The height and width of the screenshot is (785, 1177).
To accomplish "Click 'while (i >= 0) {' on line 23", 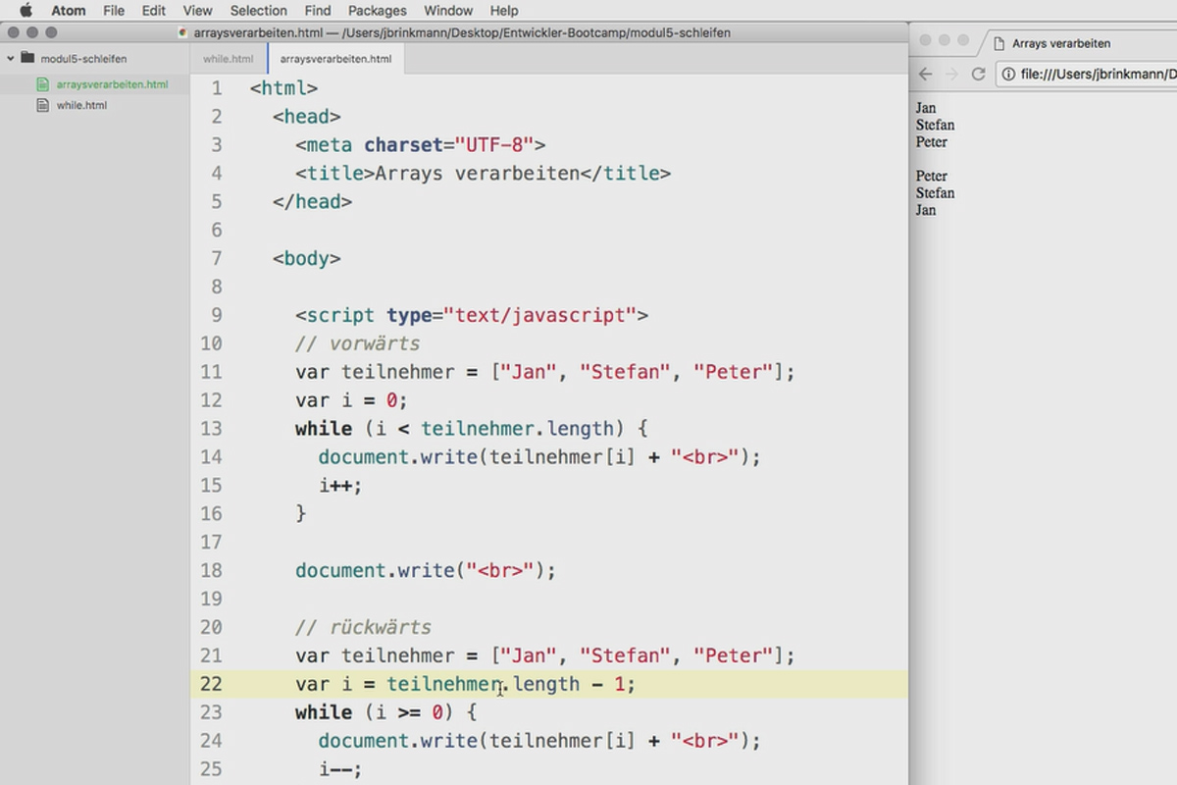I will (385, 712).
